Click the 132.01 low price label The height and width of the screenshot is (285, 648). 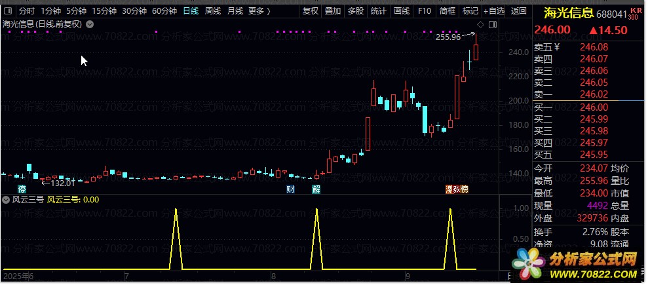tap(63, 182)
